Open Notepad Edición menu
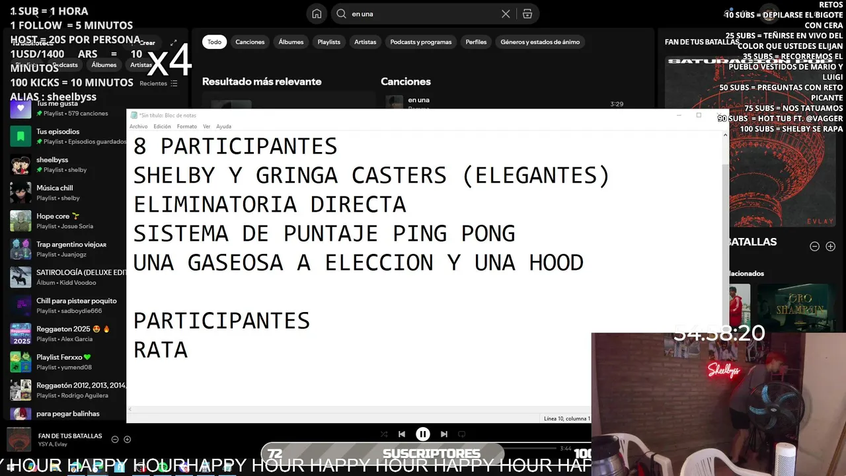The width and height of the screenshot is (846, 476). tap(162, 126)
